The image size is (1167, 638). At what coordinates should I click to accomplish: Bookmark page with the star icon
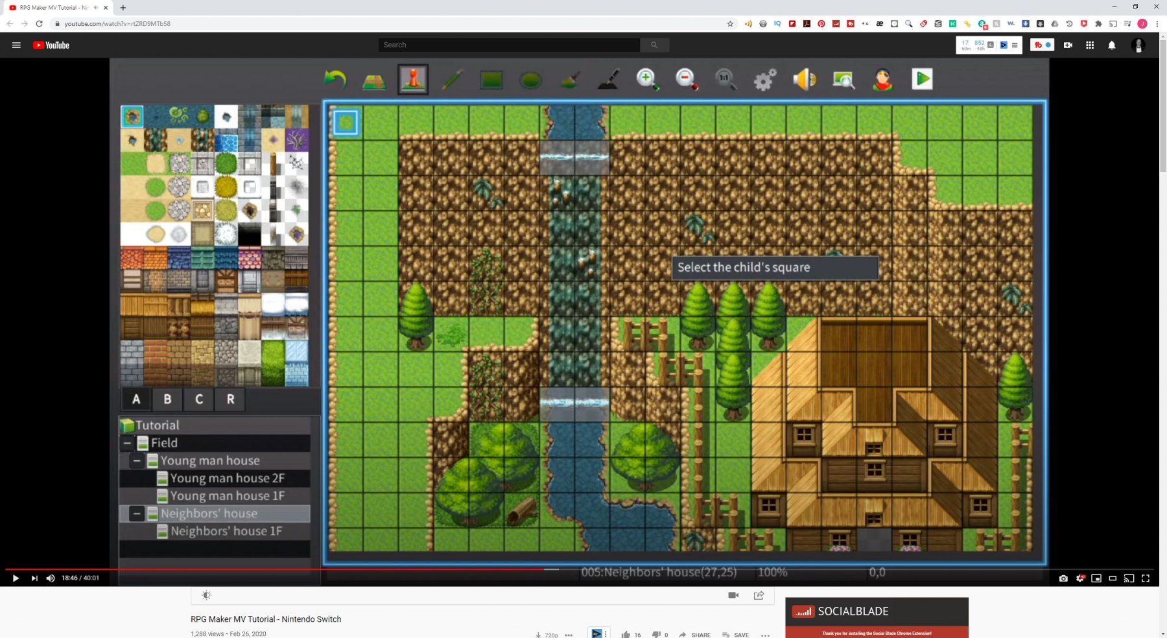(x=730, y=23)
